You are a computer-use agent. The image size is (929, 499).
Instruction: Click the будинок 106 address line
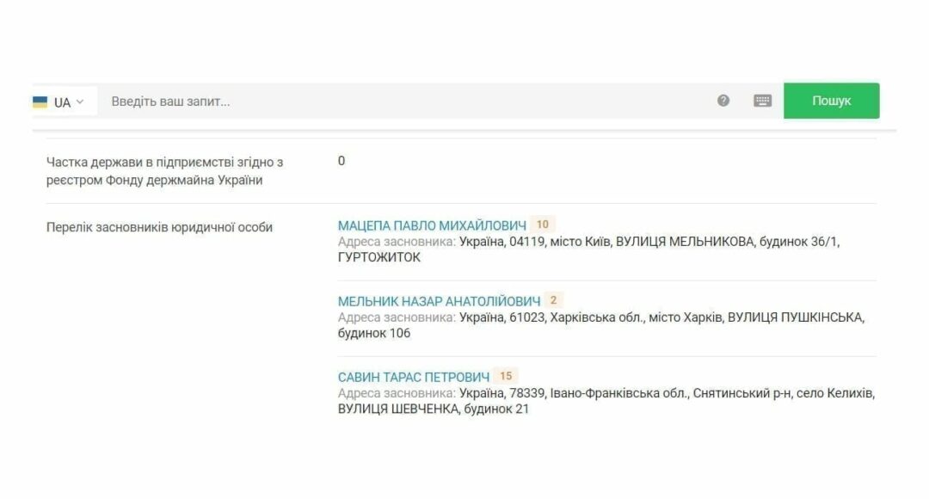click(x=374, y=334)
